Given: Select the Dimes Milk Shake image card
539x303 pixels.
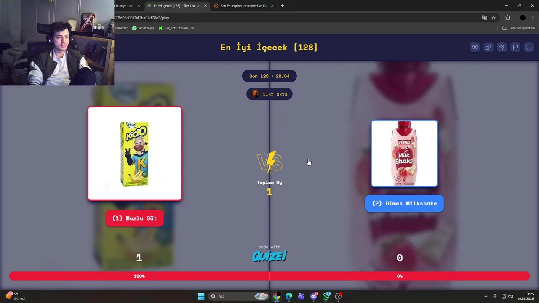Looking at the screenshot, I should pyautogui.click(x=404, y=153).
